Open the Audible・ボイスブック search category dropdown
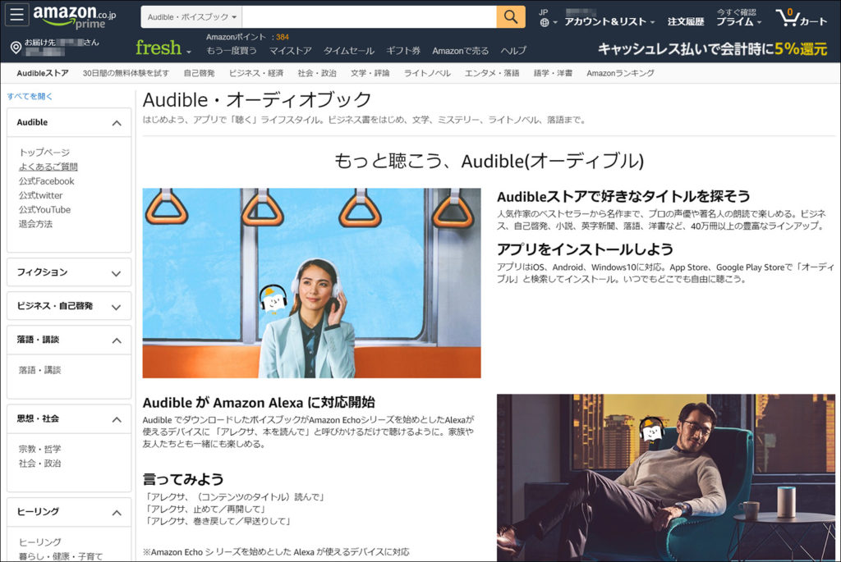 coord(191,17)
